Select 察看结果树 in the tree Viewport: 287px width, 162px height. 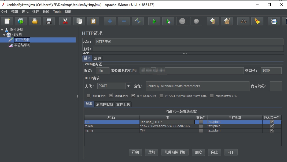(x=22, y=45)
